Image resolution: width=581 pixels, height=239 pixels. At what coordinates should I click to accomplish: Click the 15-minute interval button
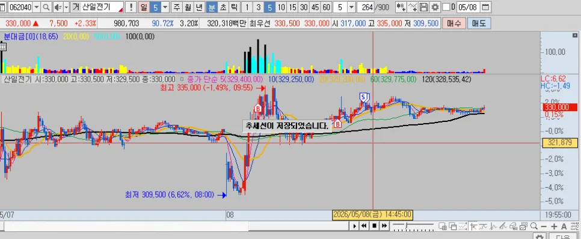[x=293, y=7]
